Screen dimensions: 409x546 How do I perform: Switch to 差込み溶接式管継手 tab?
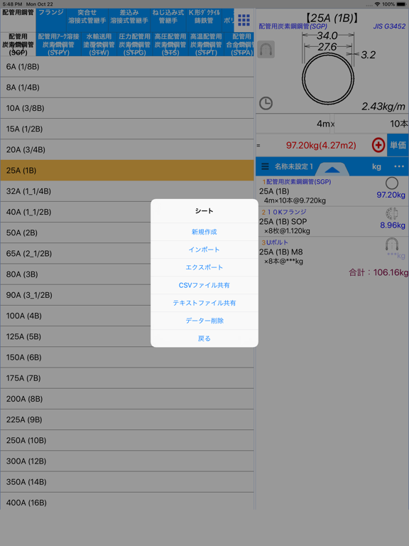tap(129, 20)
